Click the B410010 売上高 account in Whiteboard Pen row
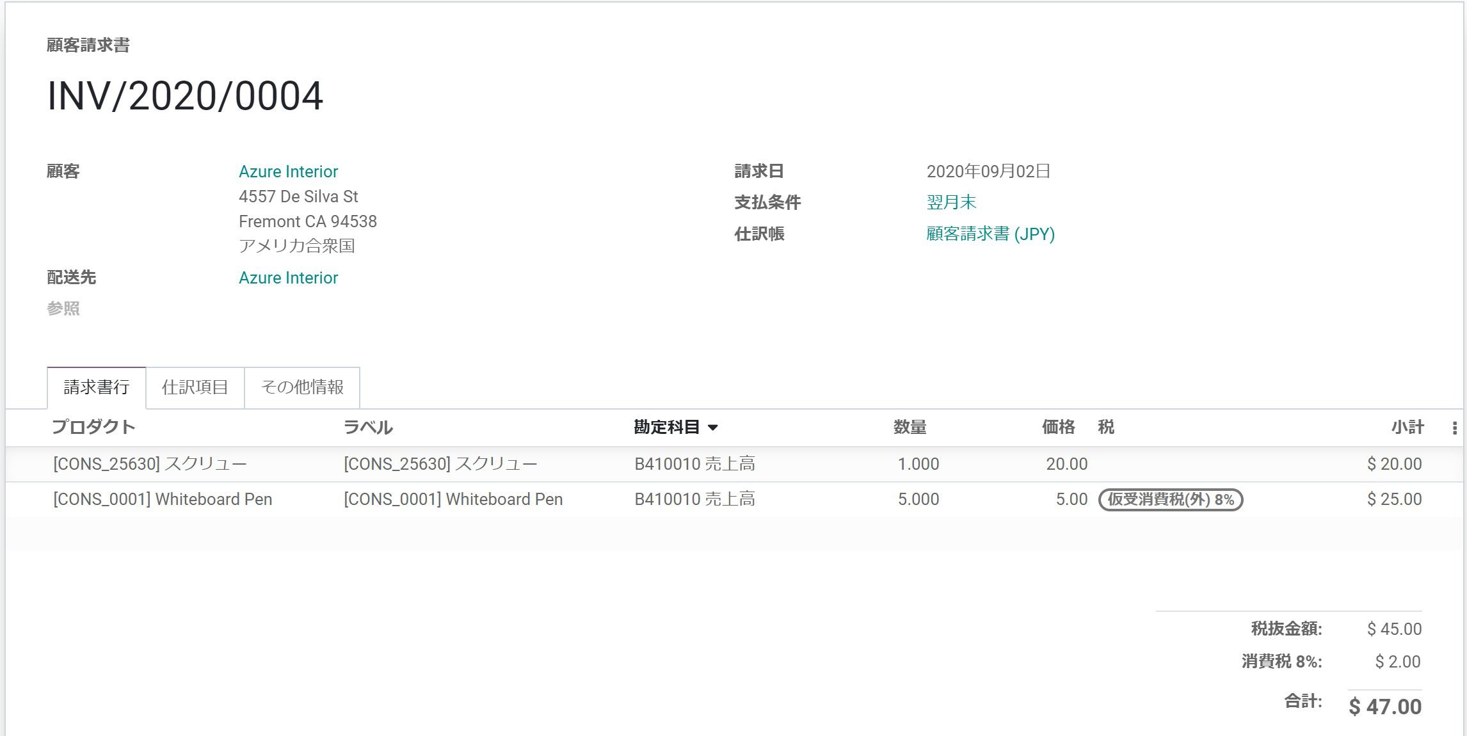1467x736 pixels. (694, 499)
